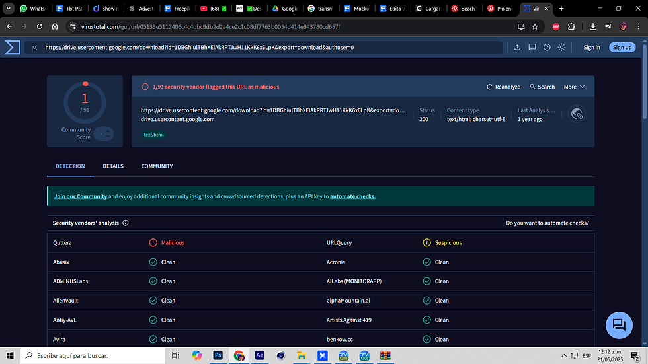
Task: Click the Artists Against 419 vendor row
Action: (458, 320)
